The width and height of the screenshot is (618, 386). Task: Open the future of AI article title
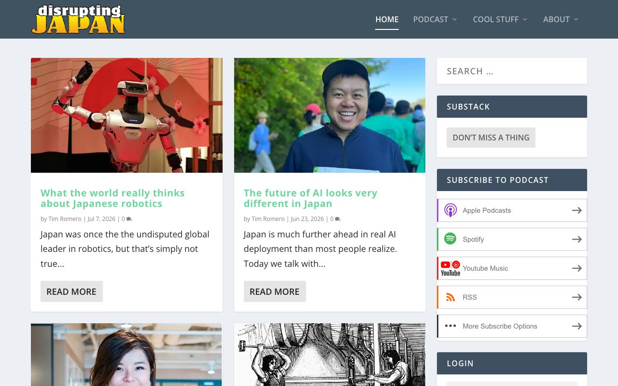310,198
